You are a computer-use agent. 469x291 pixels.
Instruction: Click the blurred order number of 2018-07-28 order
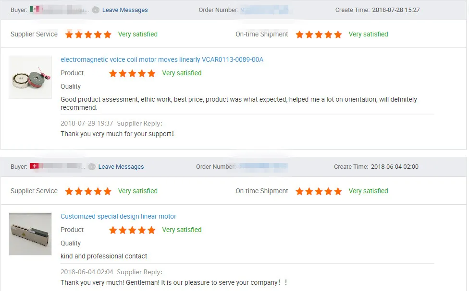[x=264, y=10]
